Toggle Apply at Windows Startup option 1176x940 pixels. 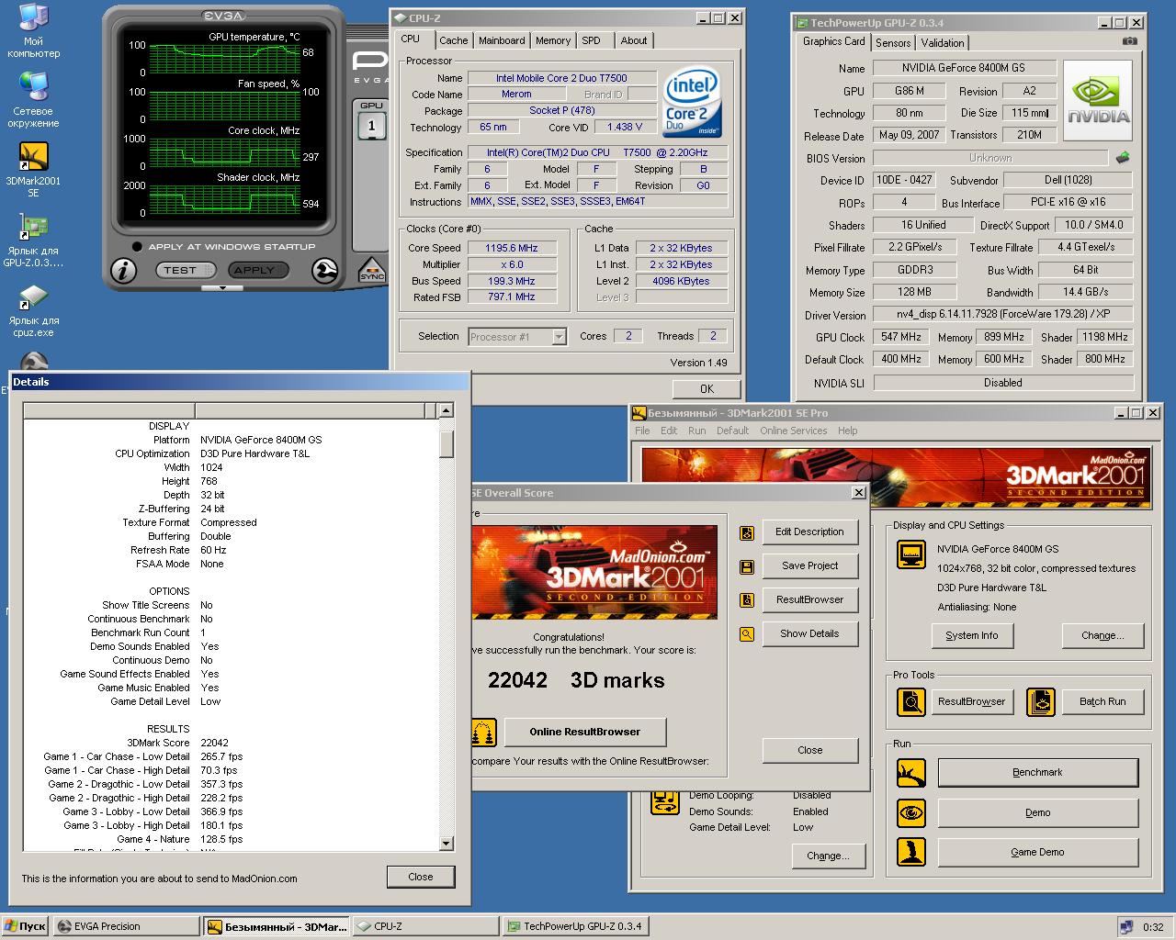[x=137, y=246]
